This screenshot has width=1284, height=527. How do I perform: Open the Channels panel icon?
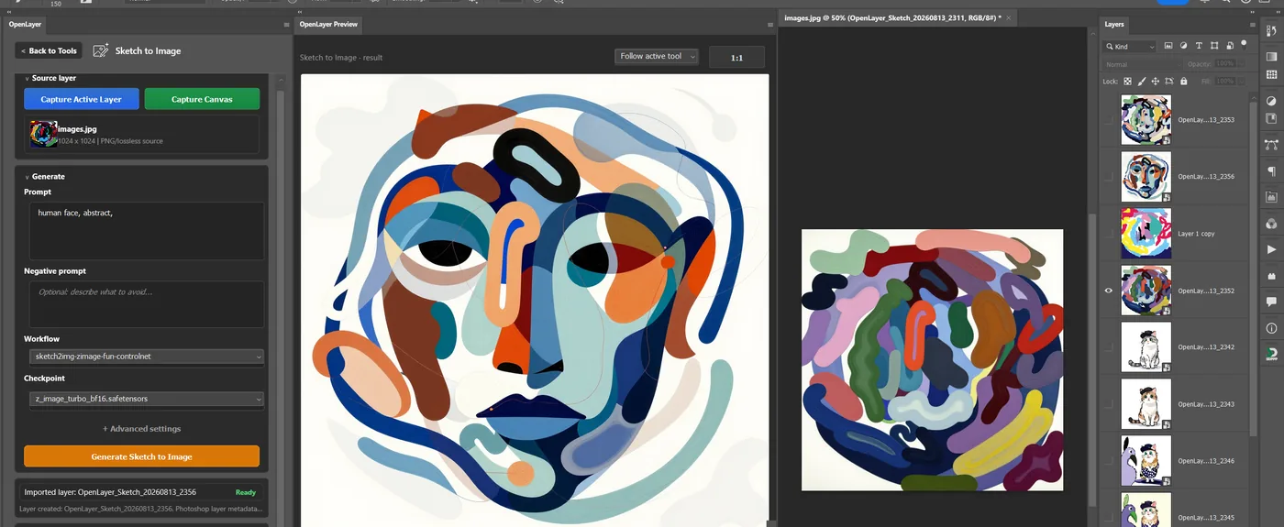point(1271,223)
